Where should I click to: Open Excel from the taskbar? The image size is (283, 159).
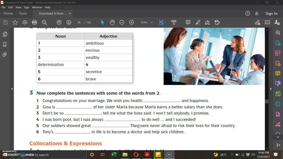114,155
